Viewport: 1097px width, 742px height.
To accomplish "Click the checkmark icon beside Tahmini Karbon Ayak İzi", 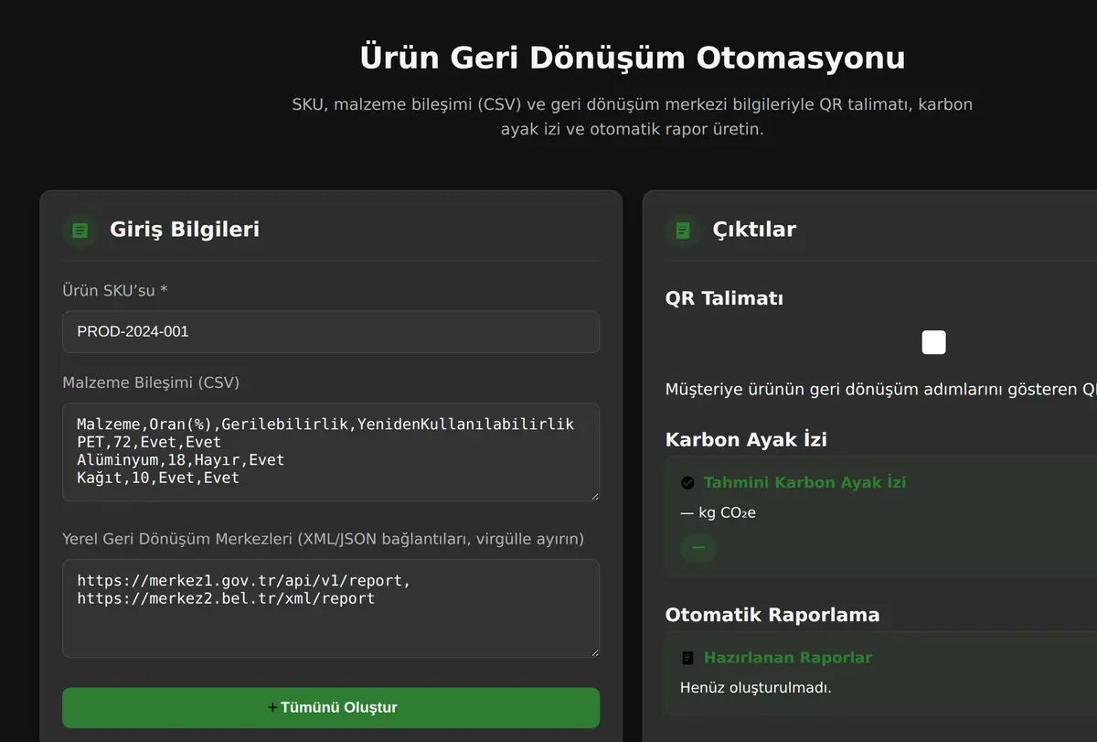I will [687, 482].
